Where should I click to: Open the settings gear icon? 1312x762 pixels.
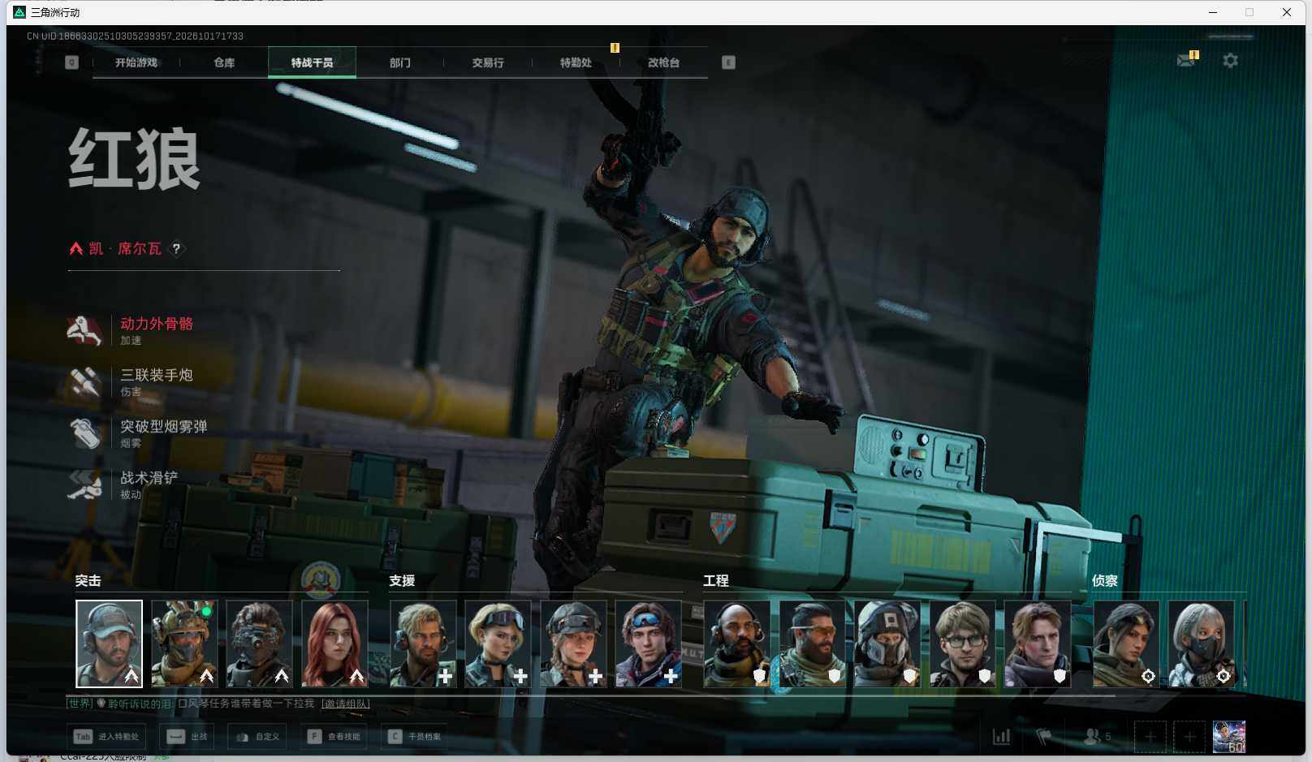[1230, 61]
